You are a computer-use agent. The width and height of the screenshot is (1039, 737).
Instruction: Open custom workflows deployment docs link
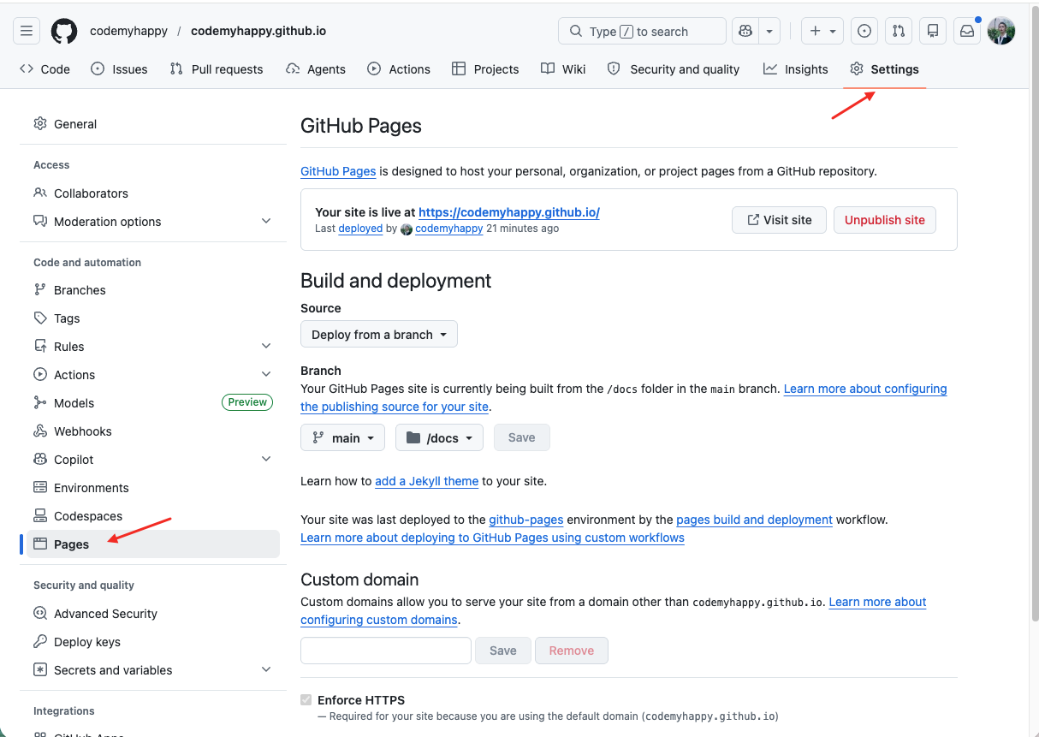(492, 538)
